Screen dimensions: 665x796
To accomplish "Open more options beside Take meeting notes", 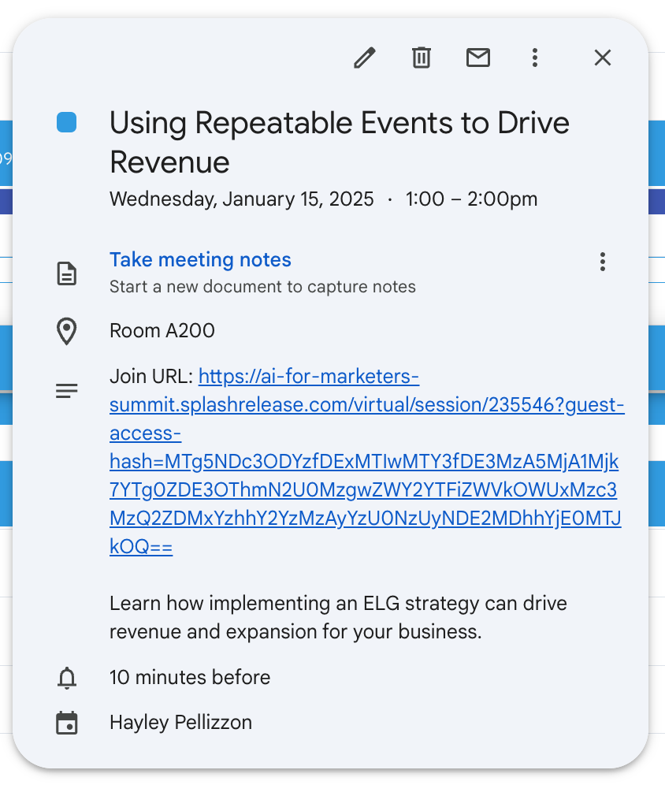I will click(x=603, y=262).
